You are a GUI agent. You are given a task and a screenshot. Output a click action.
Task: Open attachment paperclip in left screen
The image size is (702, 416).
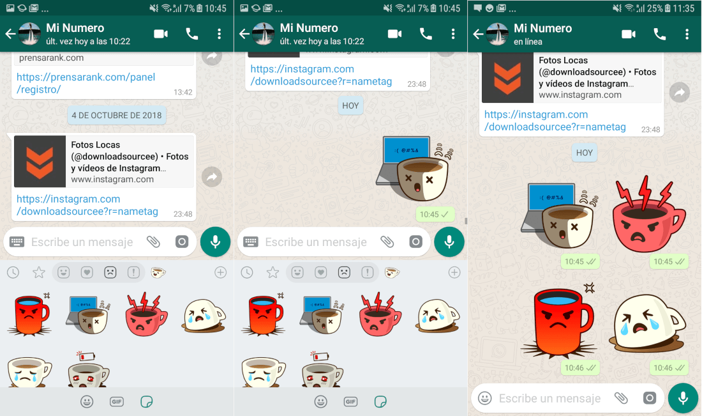(x=154, y=242)
